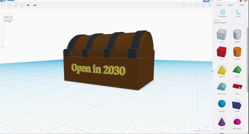Zoom in with the plus button
Image resolution: width=249 pixels, height=134 pixels.
3,36
